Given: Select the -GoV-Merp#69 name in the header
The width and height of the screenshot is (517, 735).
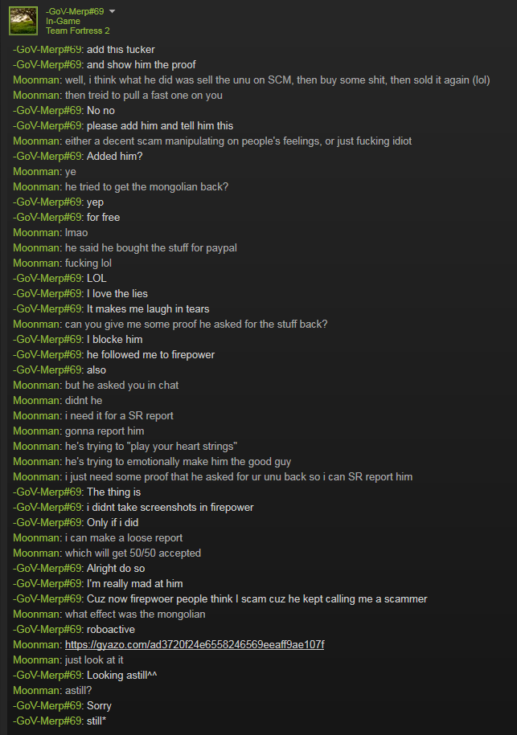Looking at the screenshot, I should pyautogui.click(x=75, y=11).
